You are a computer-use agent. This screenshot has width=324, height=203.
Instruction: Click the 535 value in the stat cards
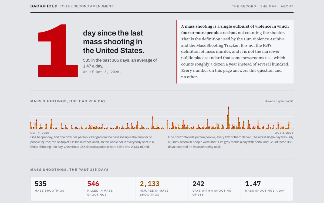point(40,184)
